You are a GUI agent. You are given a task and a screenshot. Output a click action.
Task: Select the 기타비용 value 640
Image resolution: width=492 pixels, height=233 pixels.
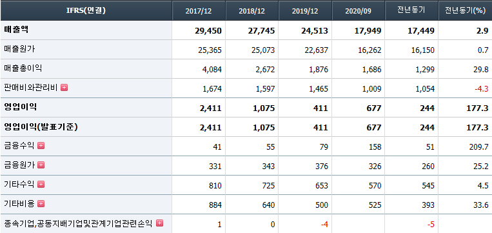click(x=269, y=205)
